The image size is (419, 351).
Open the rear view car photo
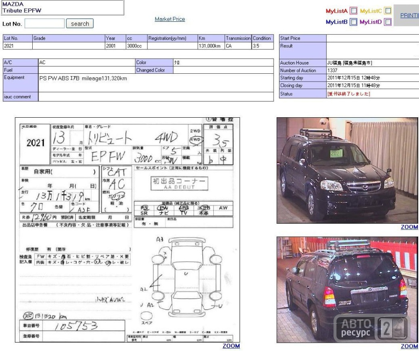(347, 290)
